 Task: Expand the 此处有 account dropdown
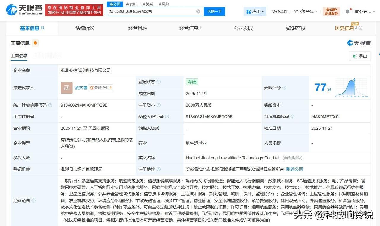[x=365, y=11]
